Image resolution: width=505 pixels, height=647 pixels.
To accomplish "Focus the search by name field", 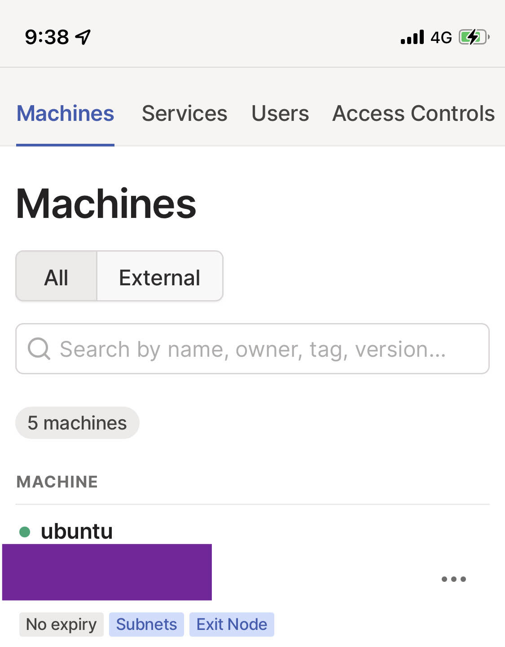I will 260,349.
